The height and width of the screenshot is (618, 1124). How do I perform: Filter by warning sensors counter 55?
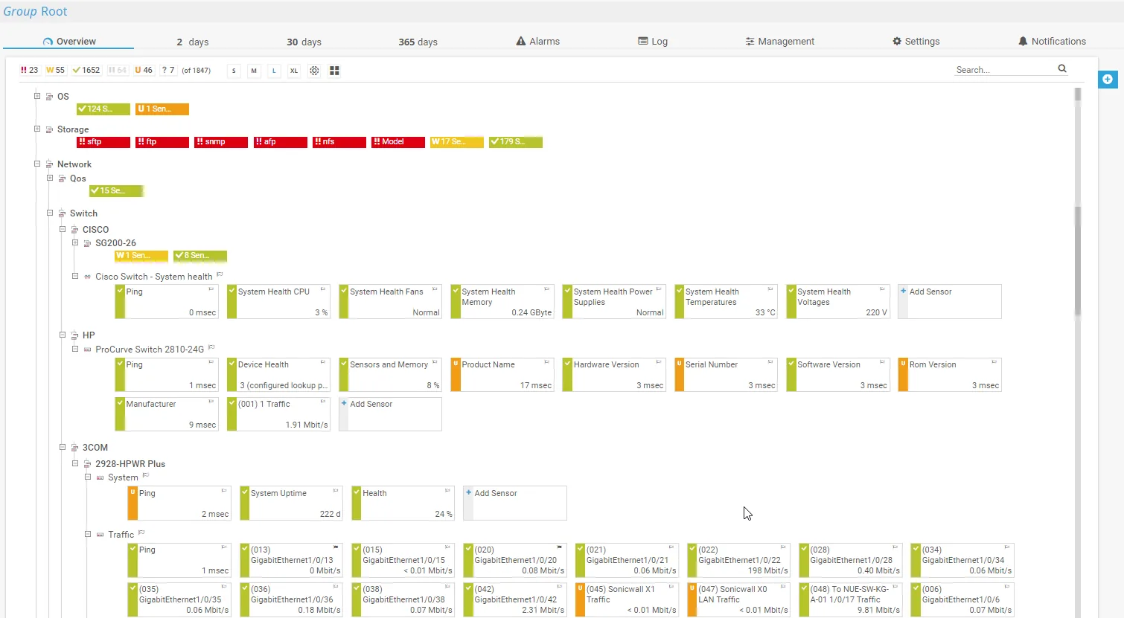[x=55, y=70]
